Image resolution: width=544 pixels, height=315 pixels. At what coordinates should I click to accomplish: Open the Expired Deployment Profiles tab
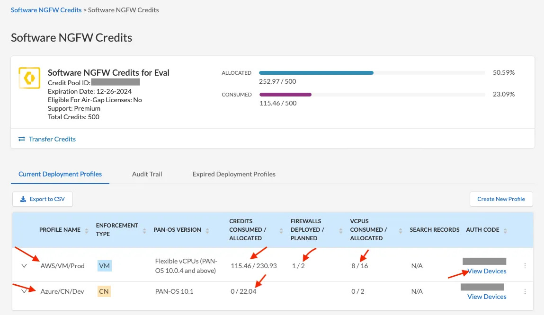click(x=234, y=174)
